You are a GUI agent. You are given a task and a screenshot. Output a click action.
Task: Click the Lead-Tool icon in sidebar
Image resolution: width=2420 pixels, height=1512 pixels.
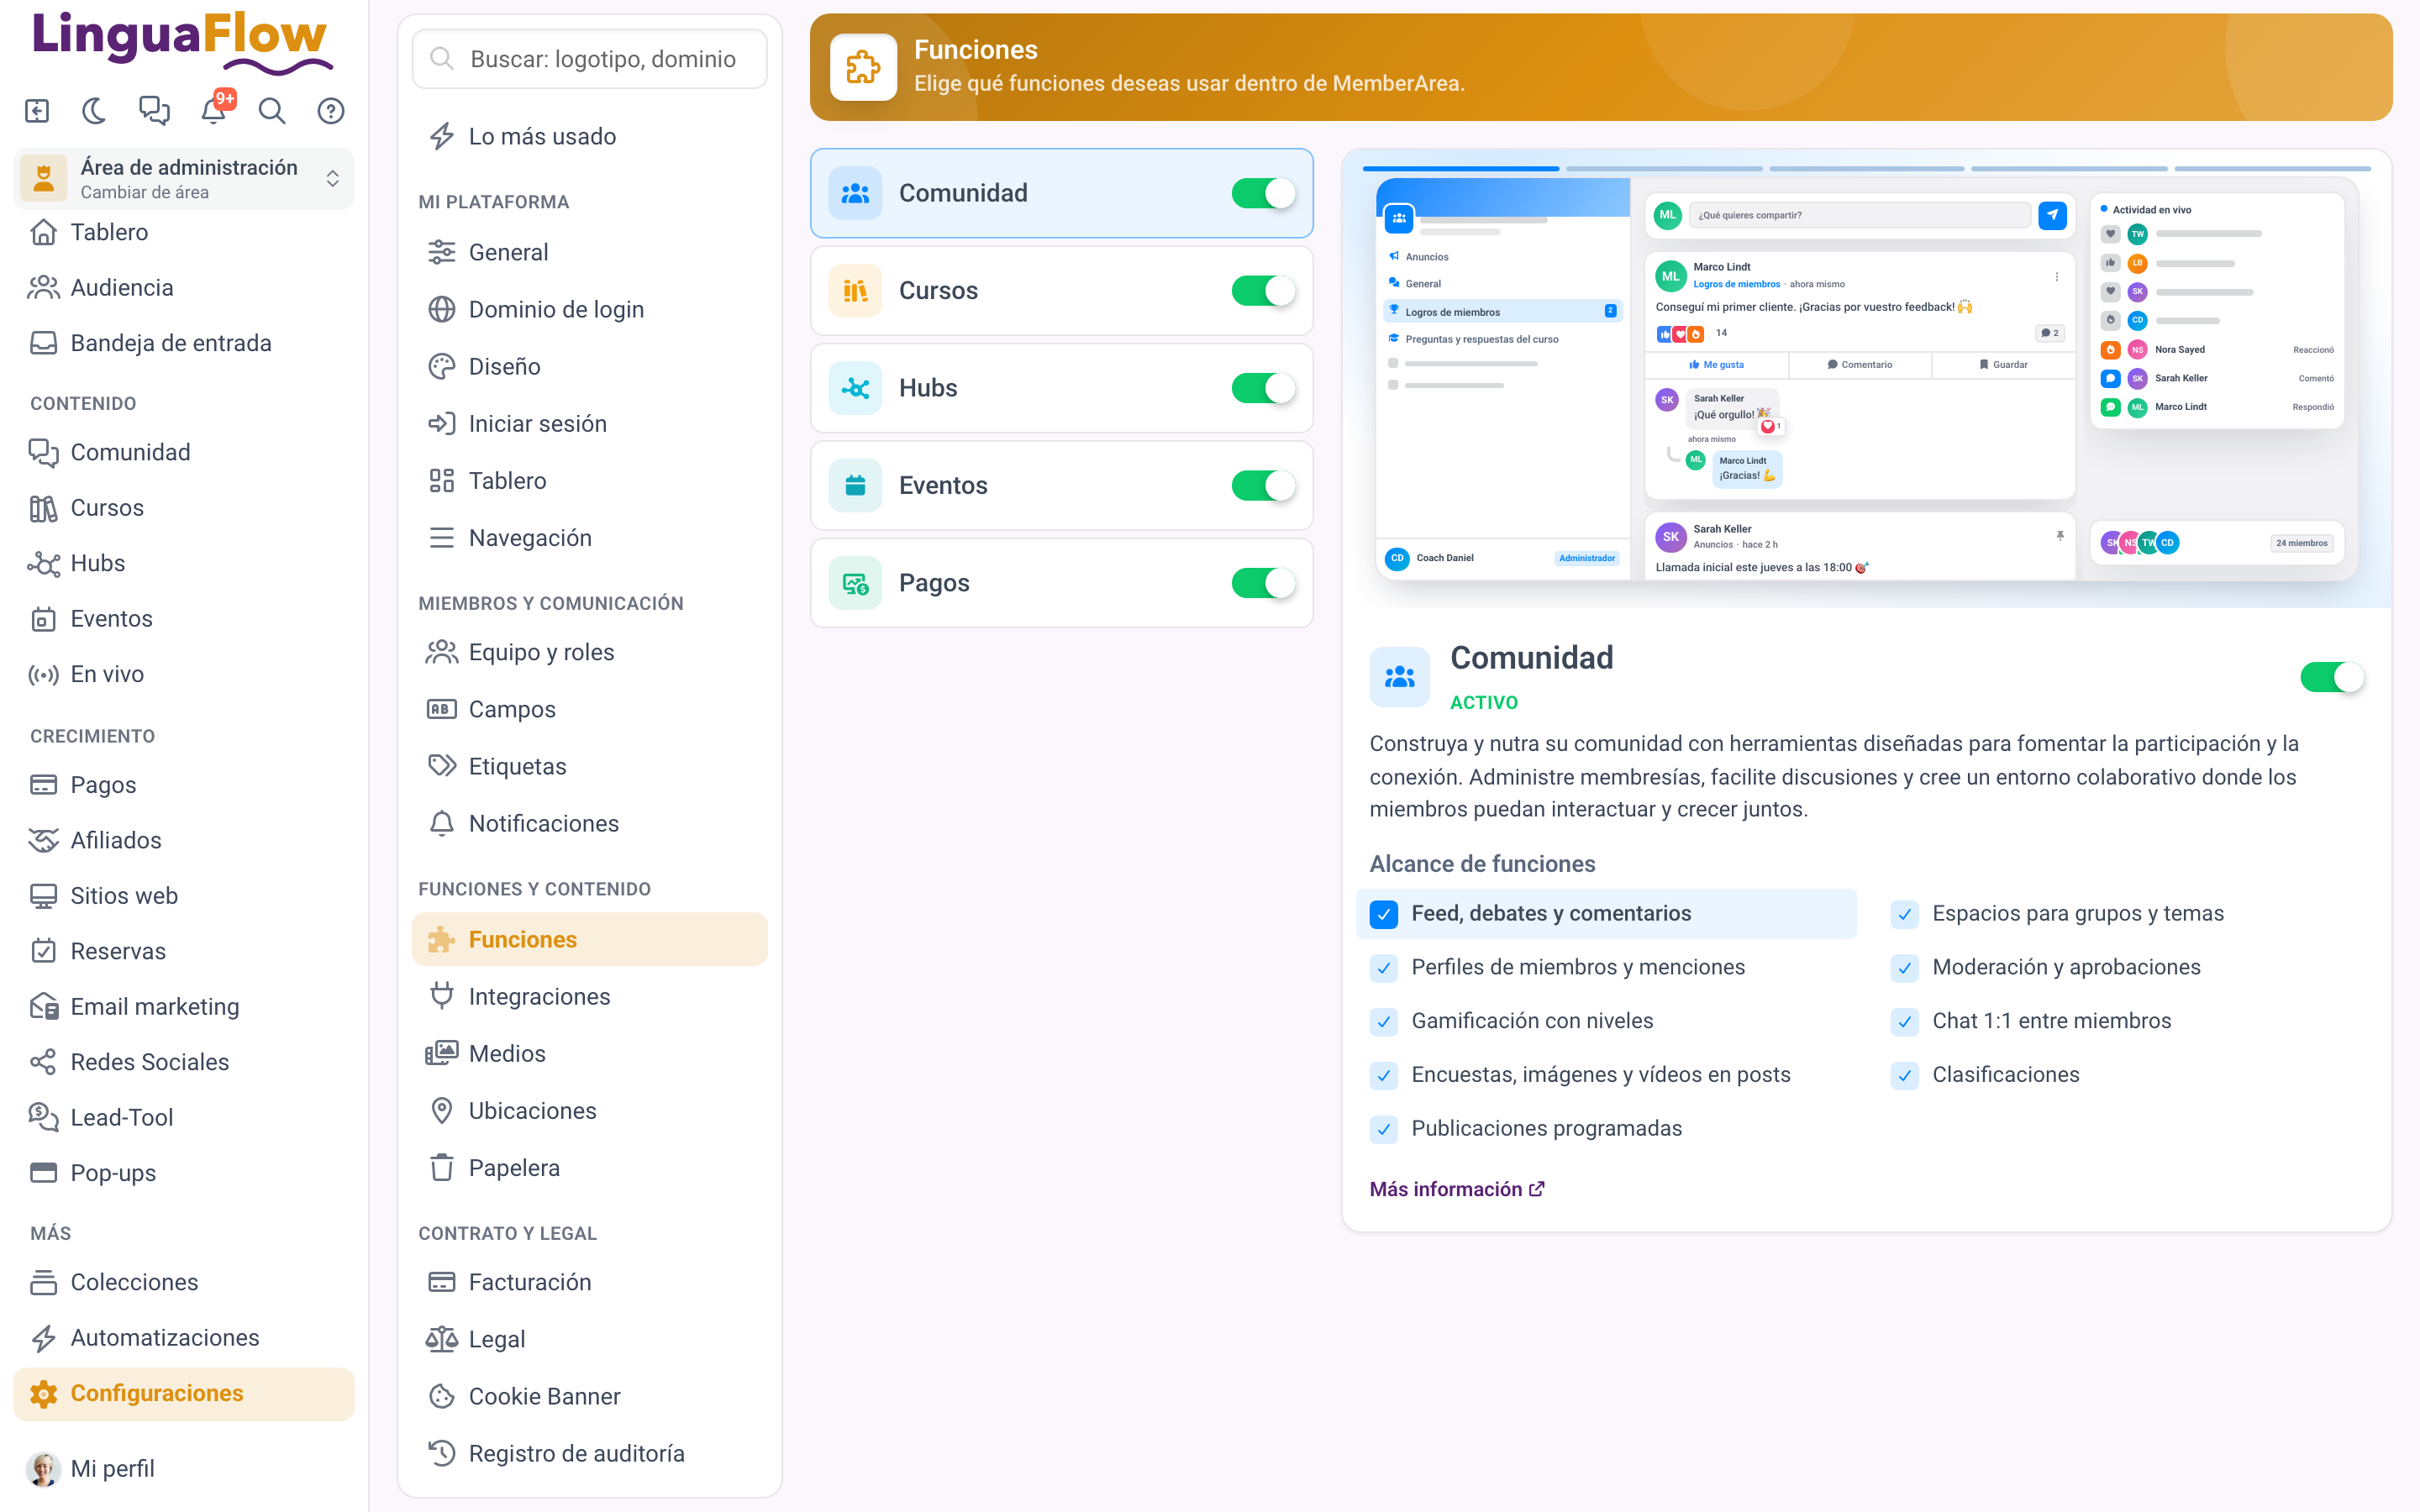tap(43, 1118)
